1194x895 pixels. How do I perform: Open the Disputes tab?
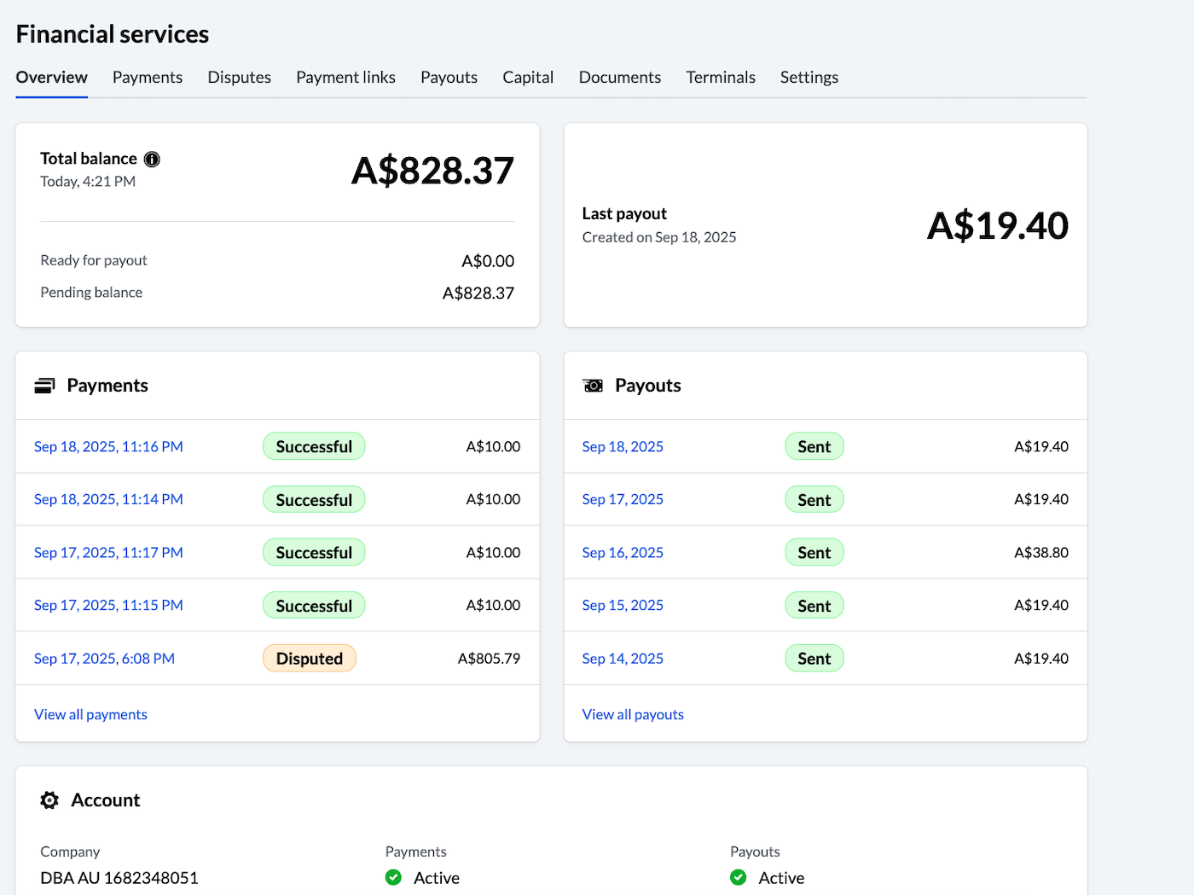point(239,77)
